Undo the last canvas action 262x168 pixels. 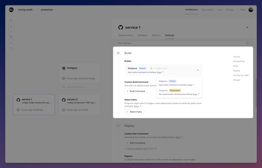coord(11,43)
